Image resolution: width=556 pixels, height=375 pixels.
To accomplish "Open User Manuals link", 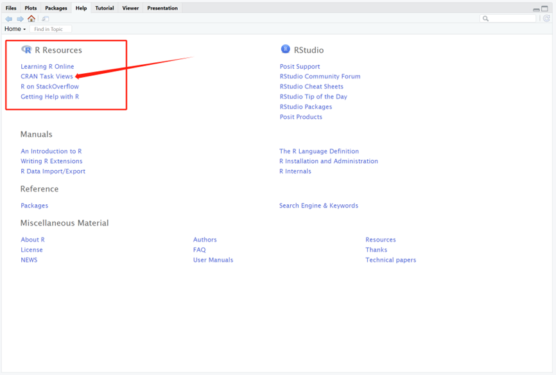I will coord(213,260).
